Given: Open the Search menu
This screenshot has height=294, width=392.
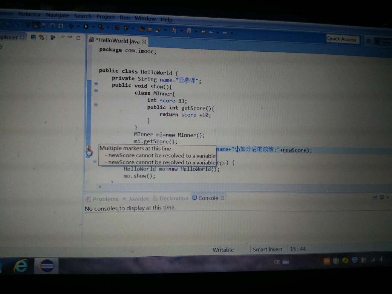Looking at the screenshot, I should pyautogui.click(x=83, y=16).
